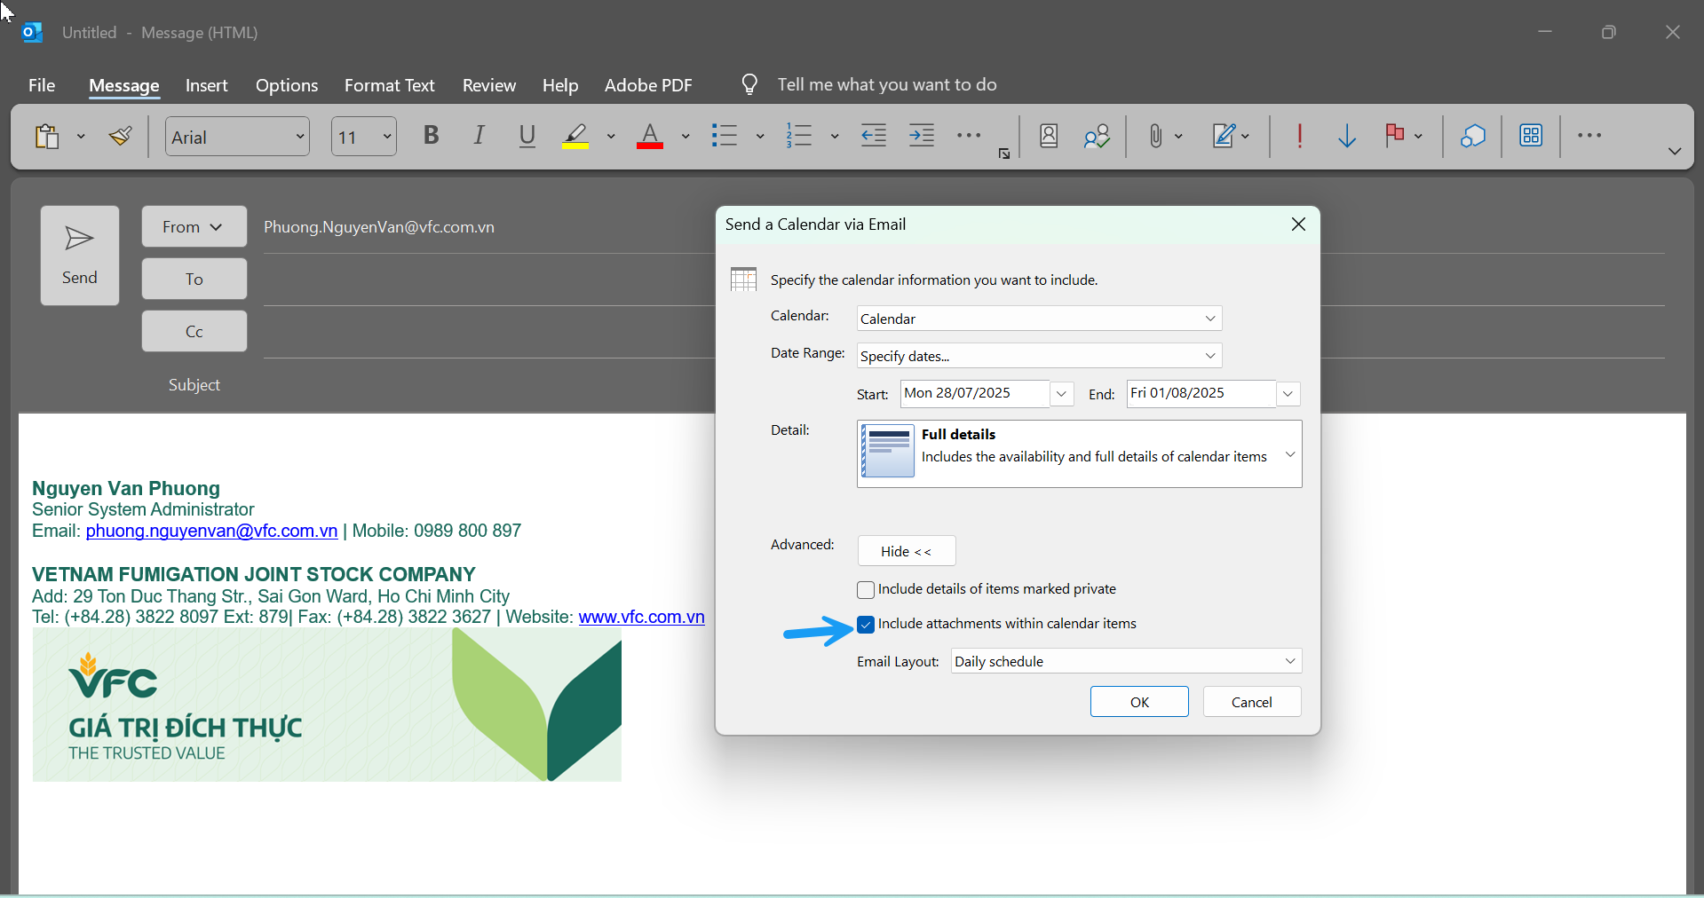This screenshot has width=1704, height=898.
Task: Uncheck include attachments within calendar items
Action: click(x=866, y=625)
